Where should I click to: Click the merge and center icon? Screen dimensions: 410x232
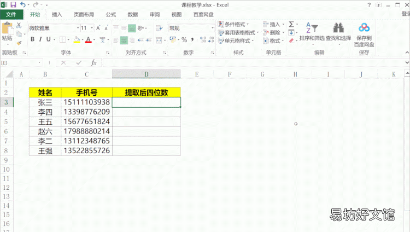point(159,40)
